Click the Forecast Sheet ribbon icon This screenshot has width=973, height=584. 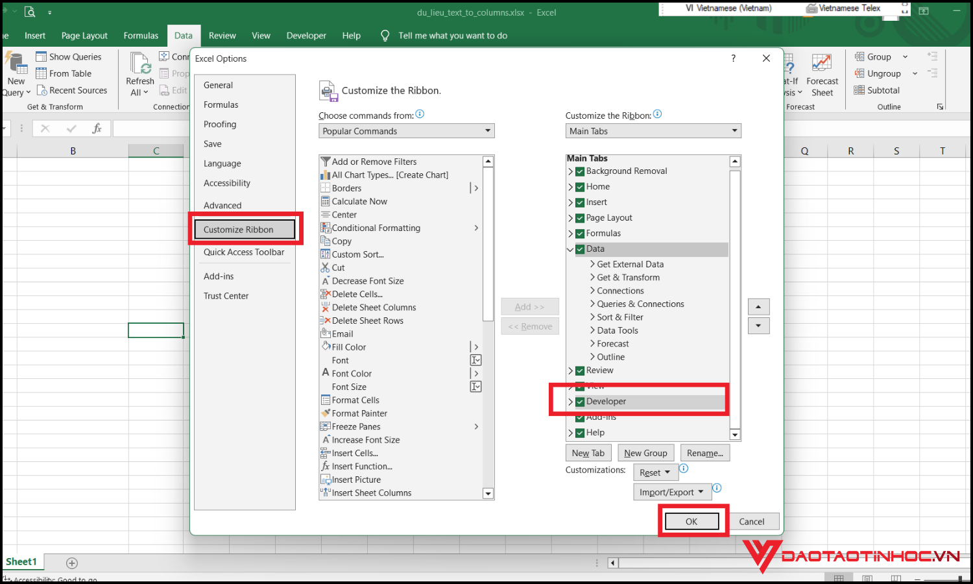tap(822, 64)
